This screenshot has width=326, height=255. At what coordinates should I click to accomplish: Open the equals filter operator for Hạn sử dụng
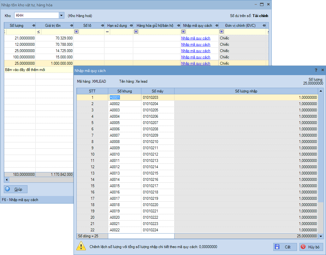click(107, 32)
